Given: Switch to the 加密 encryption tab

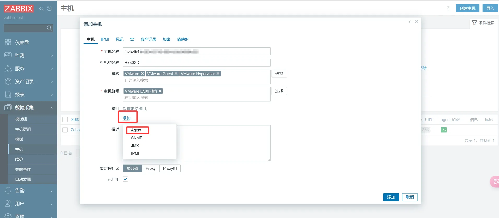Looking at the screenshot, I should tap(167, 39).
